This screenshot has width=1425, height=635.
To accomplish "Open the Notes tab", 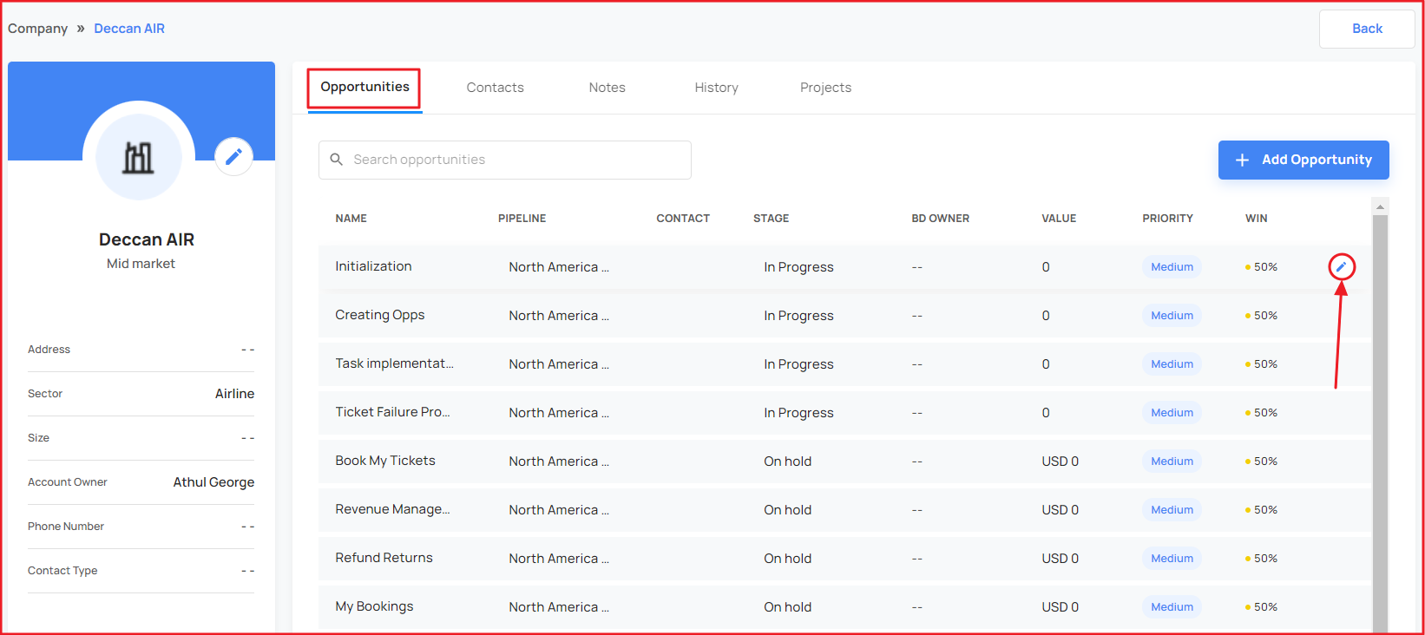I will coord(607,88).
